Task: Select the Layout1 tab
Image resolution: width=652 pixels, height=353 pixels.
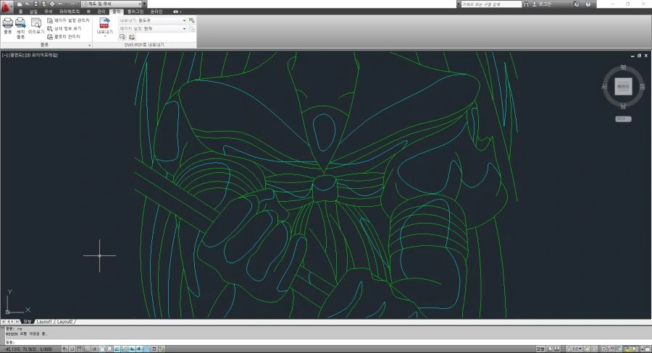Action: (44, 322)
